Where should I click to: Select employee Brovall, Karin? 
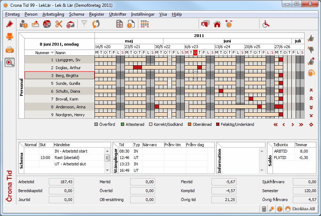pyautogui.click(x=59, y=99)
